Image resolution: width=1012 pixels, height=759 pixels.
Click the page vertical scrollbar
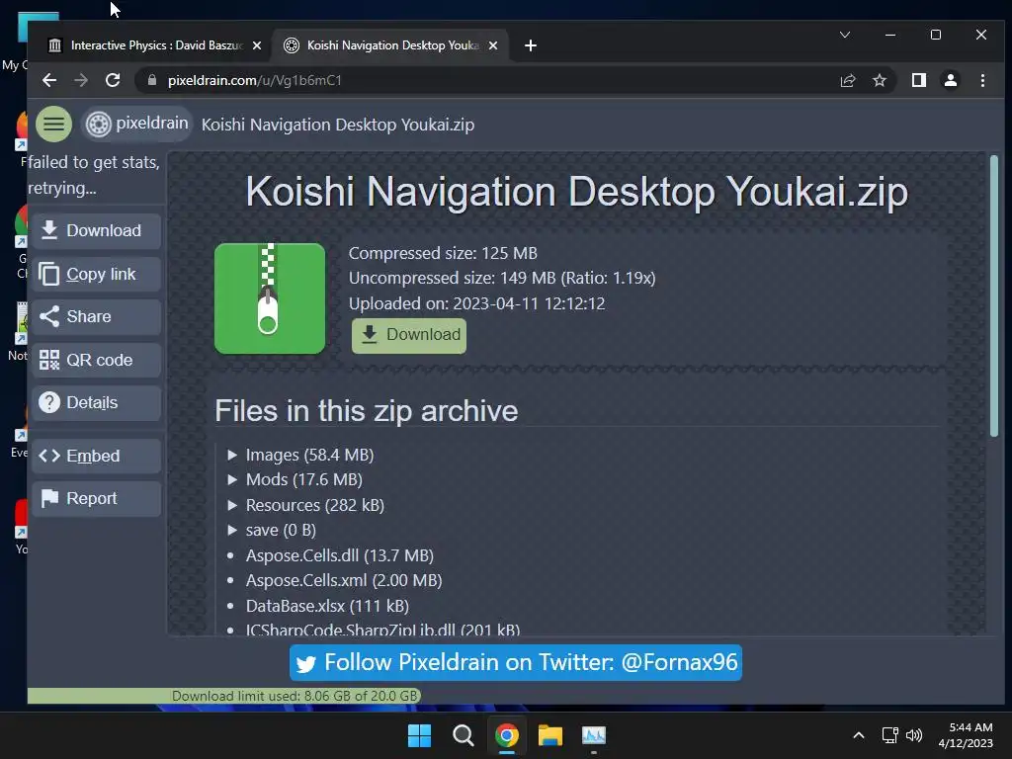pos(994,296)
